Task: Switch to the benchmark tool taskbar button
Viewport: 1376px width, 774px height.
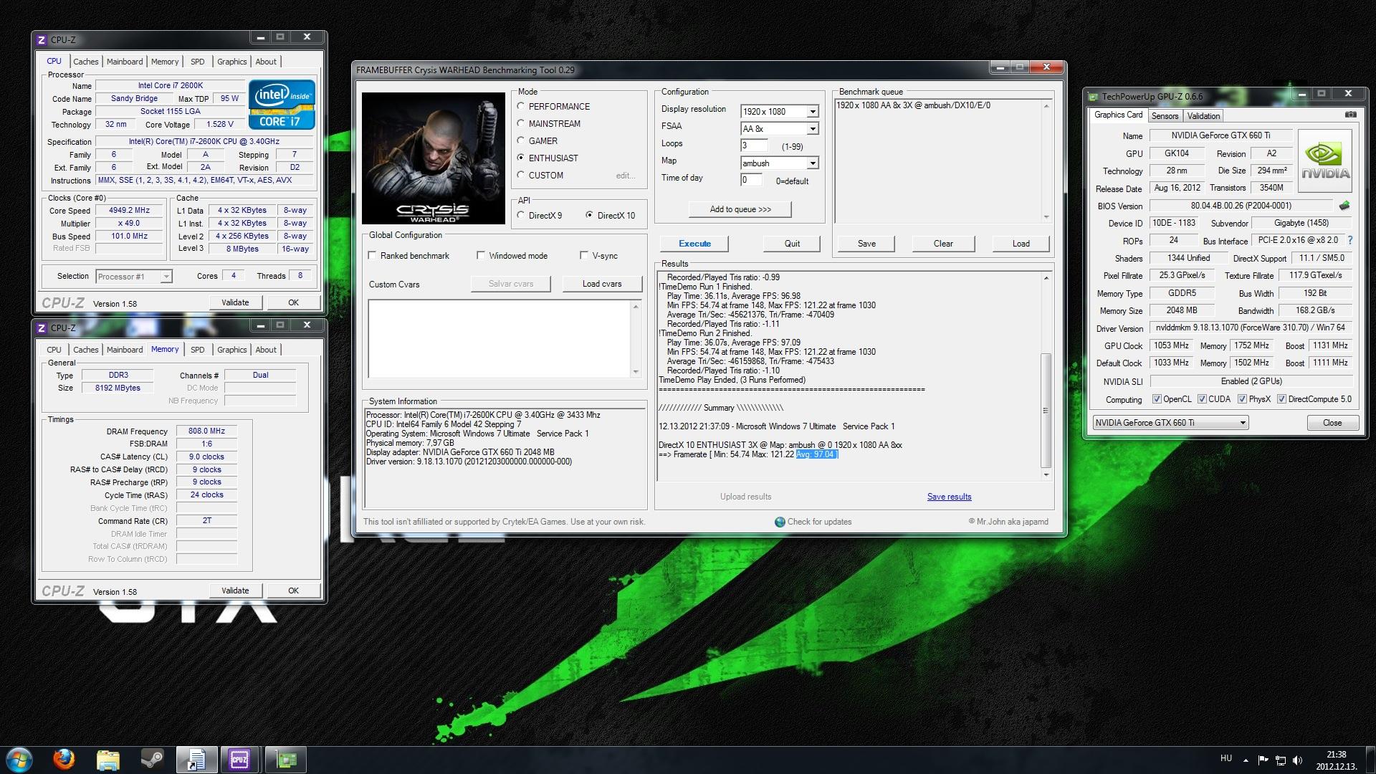Action: click(x=196, y=760)
